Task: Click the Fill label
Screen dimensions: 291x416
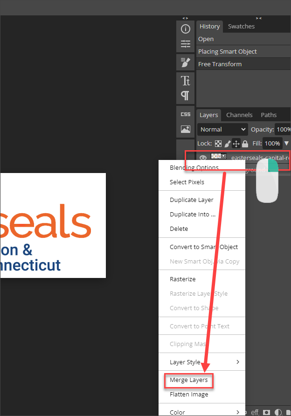Action: [x=257, y=144]
